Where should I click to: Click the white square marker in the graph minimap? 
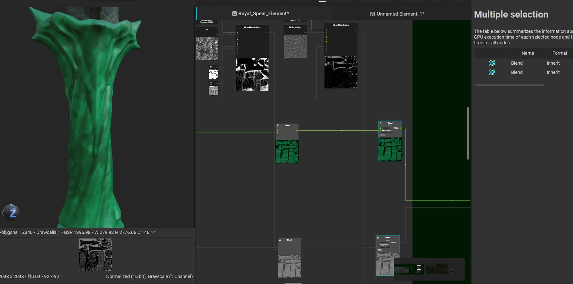(419, 268)
